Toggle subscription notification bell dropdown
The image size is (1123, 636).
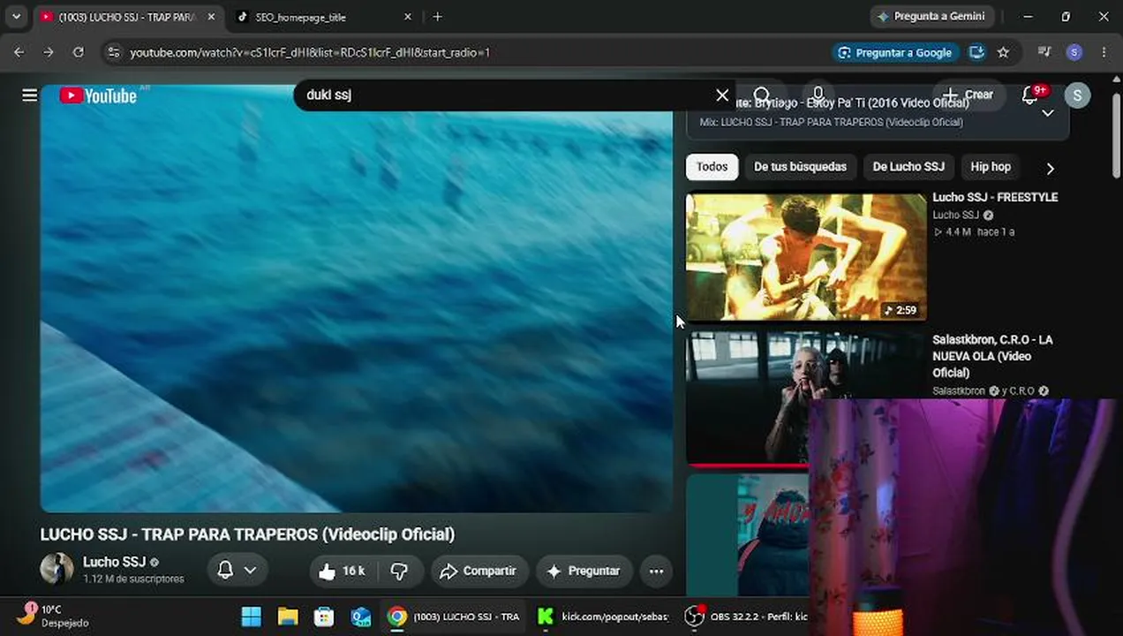click(237, 571)
